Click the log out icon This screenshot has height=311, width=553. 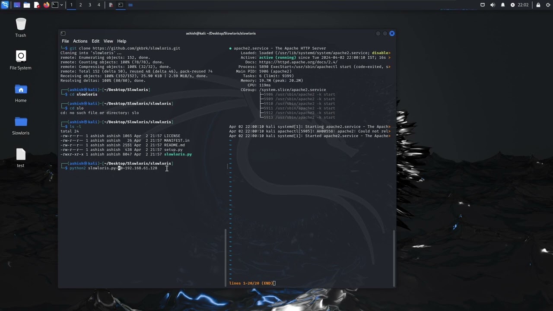click(547, 5)
